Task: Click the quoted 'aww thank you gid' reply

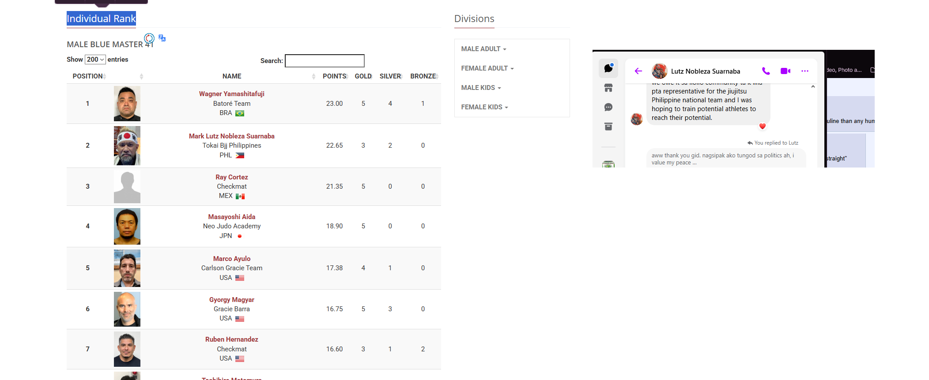Action: click(x=726, y=159)
